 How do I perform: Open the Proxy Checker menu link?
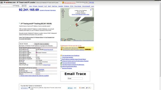pyautogui.click(x=78, y=6)
